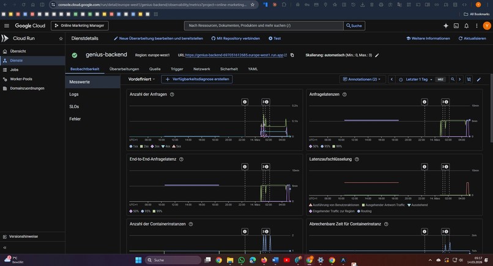
Task: Go to the previous time range arrow
Action: click(x=391, y=79)
